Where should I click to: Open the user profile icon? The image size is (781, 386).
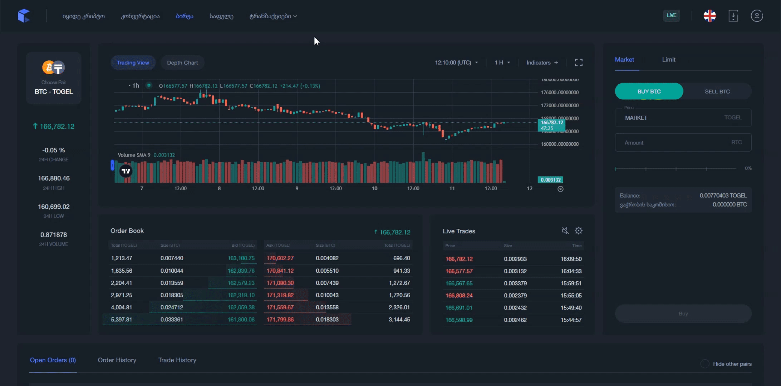(x=757, y=16)
